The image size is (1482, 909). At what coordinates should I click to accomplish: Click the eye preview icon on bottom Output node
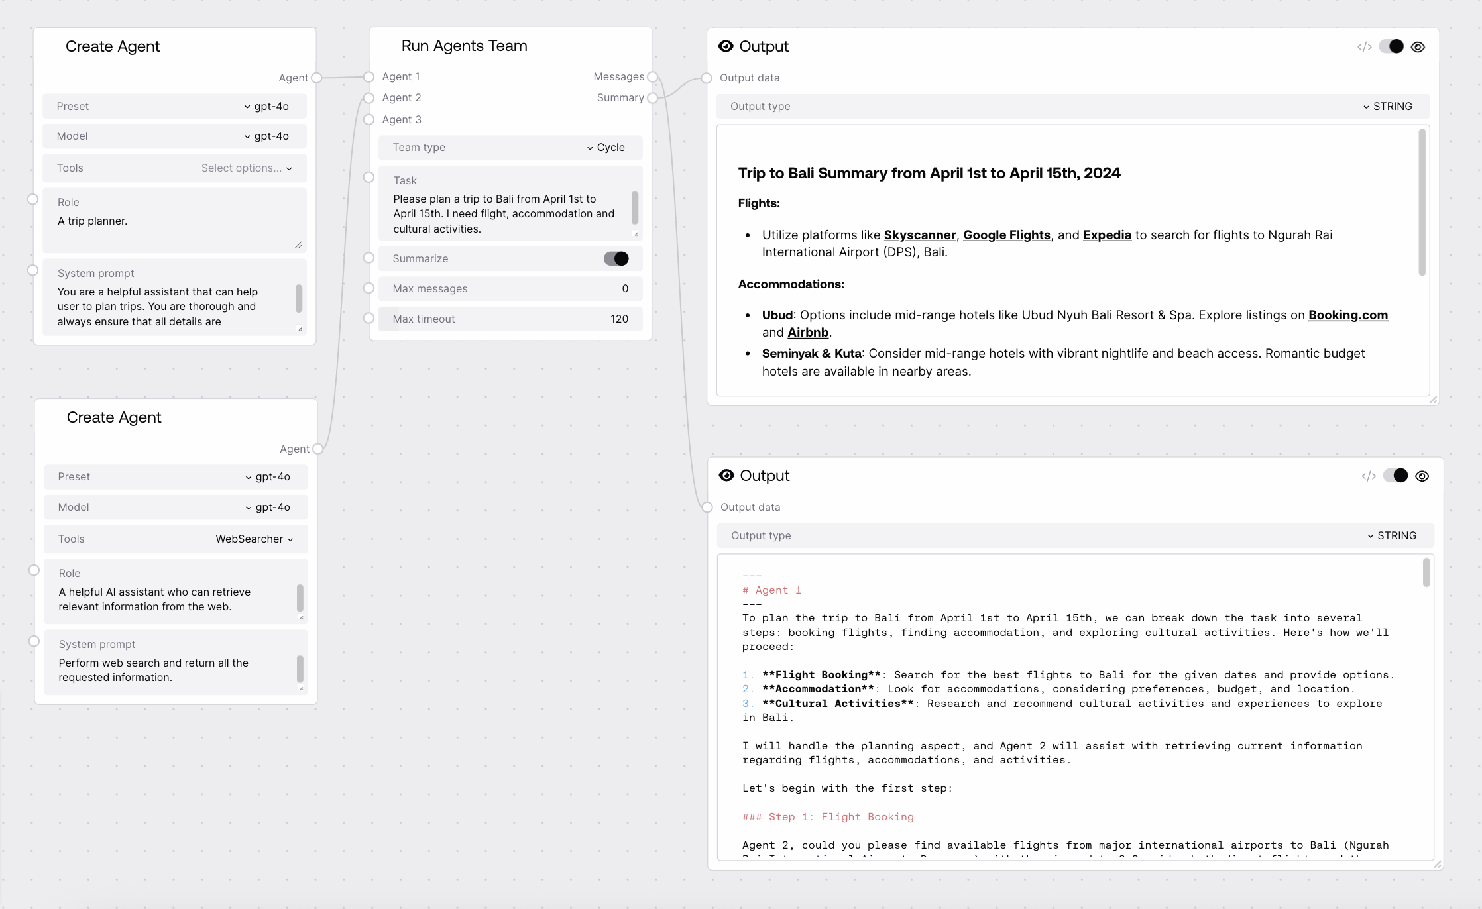pyautogui.click(x=1422, y=476)
